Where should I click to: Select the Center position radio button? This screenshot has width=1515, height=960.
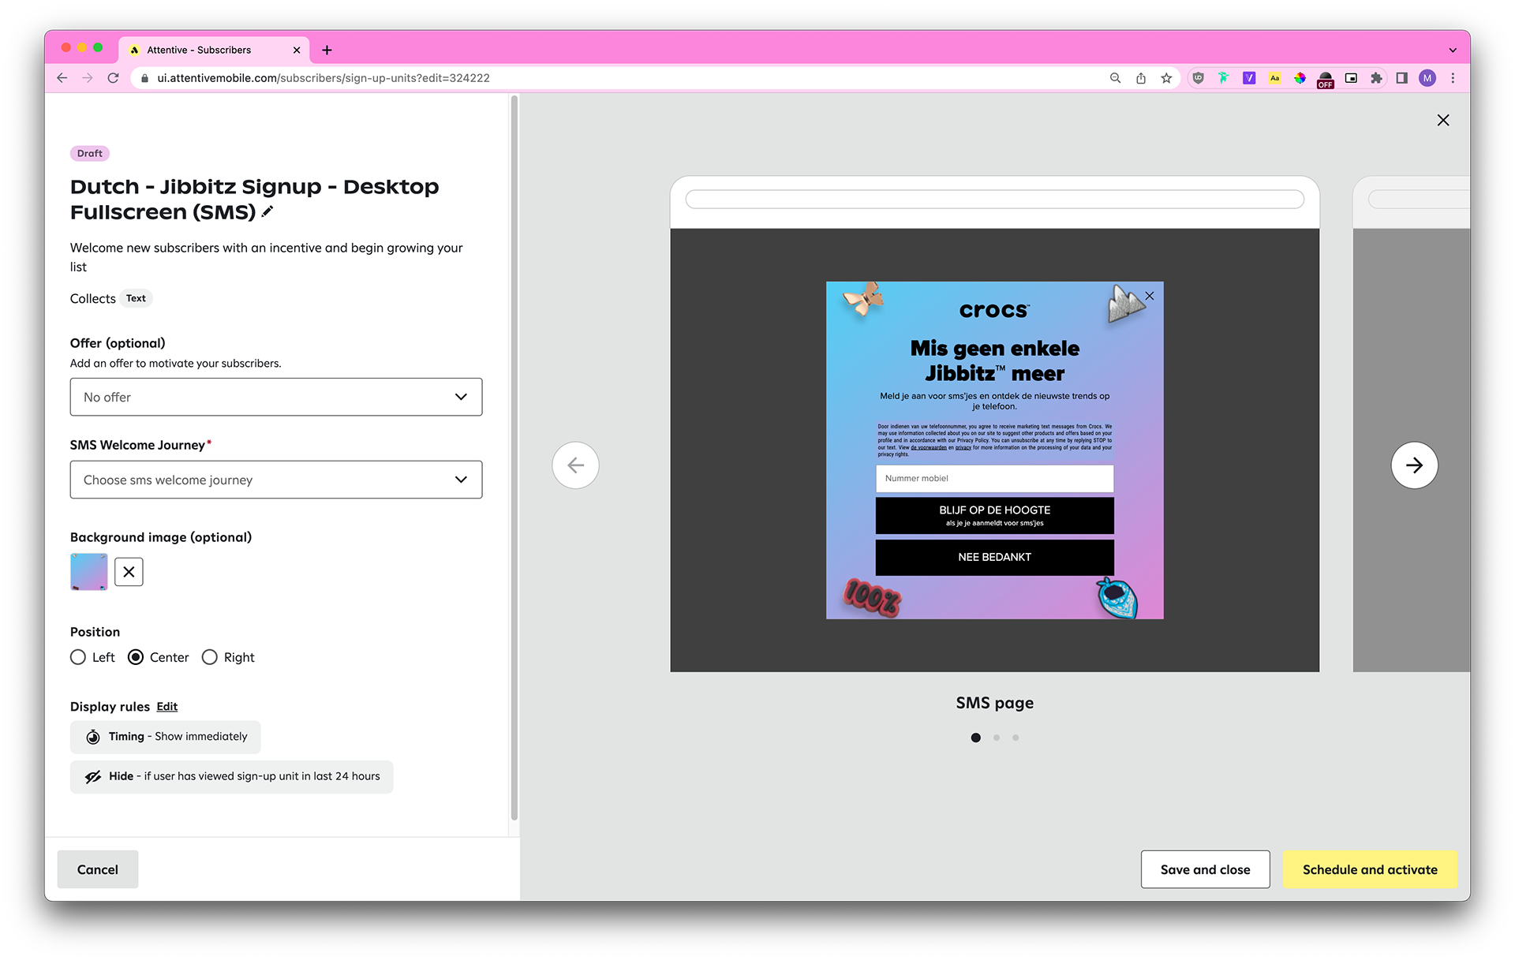[x=136, y=657]
